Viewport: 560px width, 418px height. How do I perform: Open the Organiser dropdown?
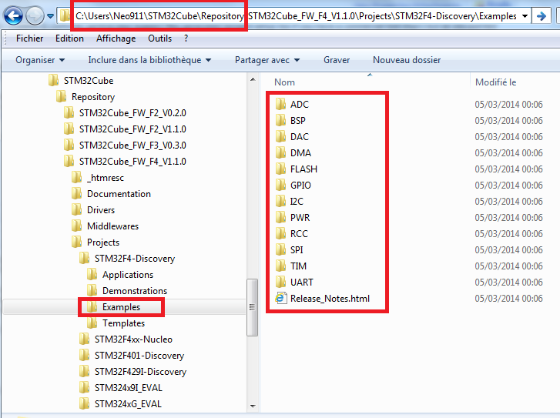tap(40, 60)
